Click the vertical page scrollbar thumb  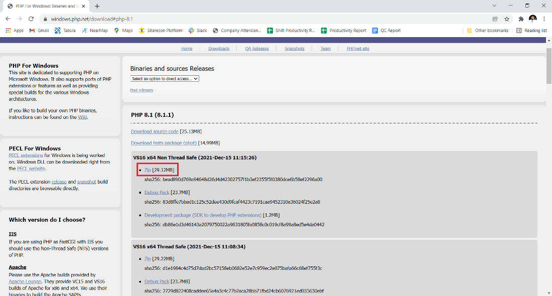pyautogui.click(x=549, y=66)
